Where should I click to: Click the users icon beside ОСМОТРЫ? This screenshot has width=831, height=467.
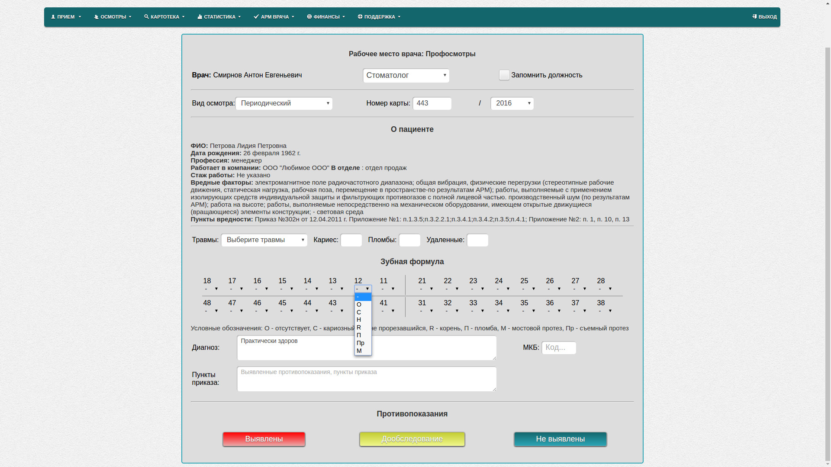click(97, 17)
